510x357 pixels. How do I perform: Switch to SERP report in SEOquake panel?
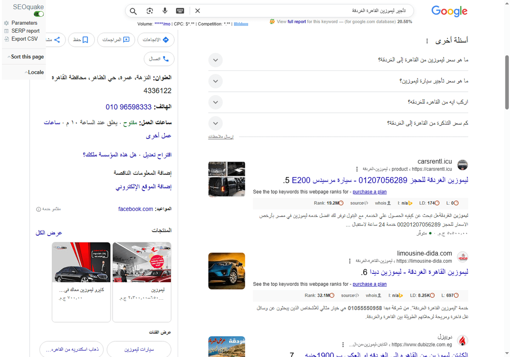26,31
